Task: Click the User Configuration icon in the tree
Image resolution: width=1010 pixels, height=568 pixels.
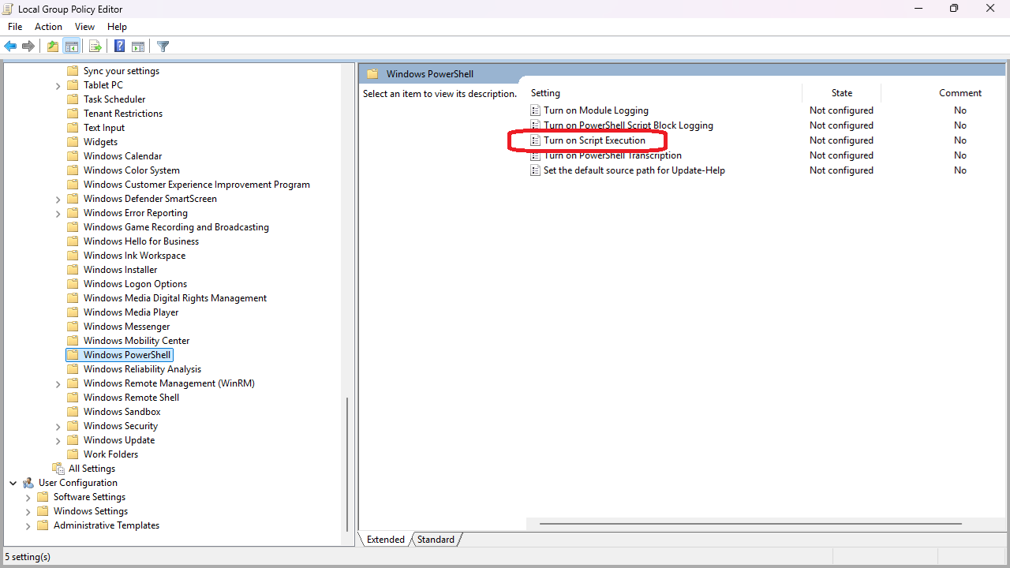Action: (28, 483)
